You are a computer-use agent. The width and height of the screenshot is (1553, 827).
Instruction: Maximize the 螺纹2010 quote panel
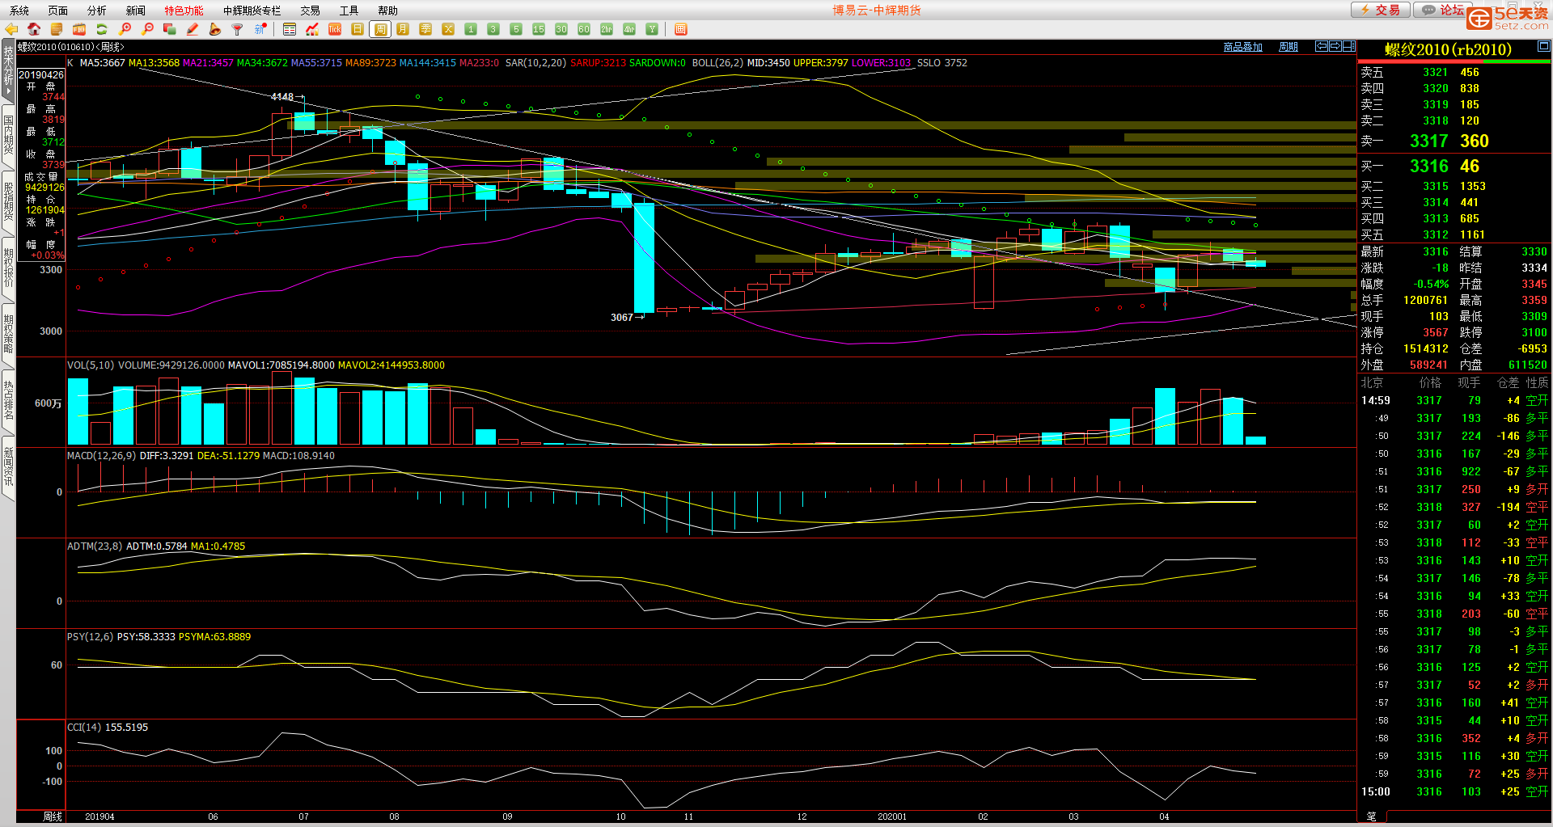coord(1543,46)
